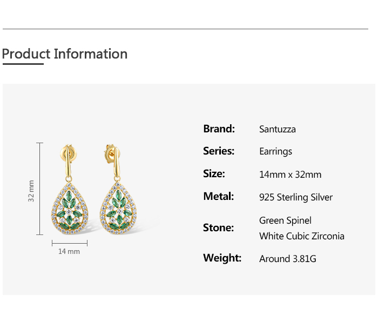Click the Stone: label
The image size is (378, 322).
[218, 227]
